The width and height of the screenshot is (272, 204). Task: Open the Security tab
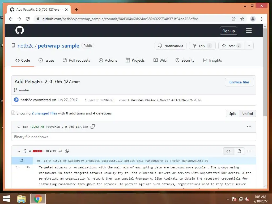(x=185, y=60)
